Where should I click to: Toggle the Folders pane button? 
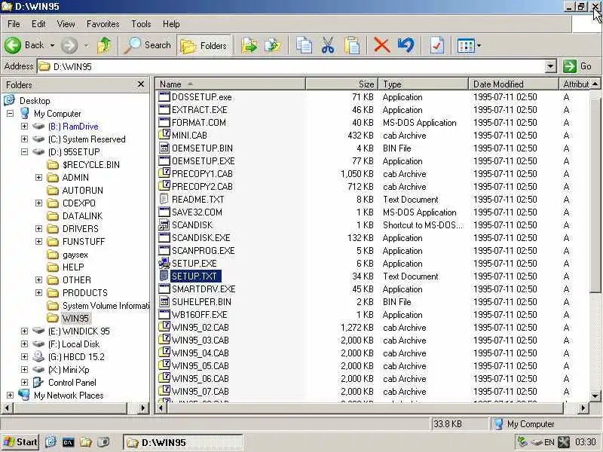point(204,46)
